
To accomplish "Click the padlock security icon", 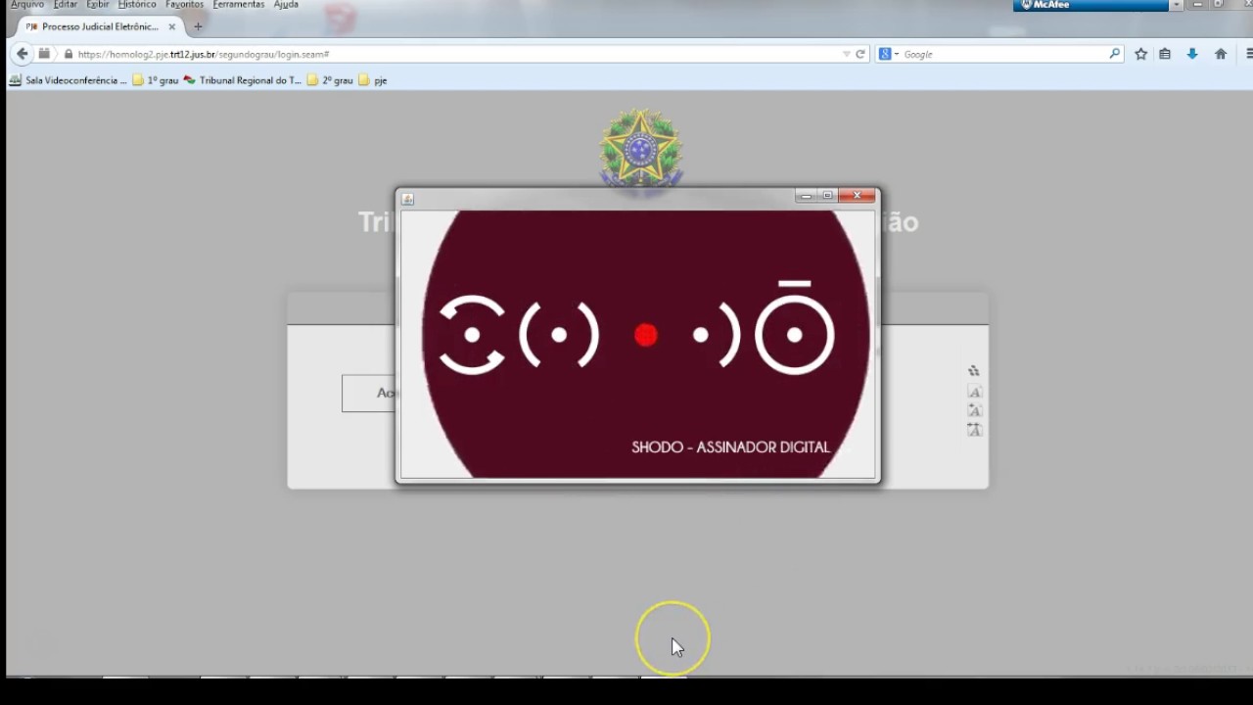I will click(69, 54).
